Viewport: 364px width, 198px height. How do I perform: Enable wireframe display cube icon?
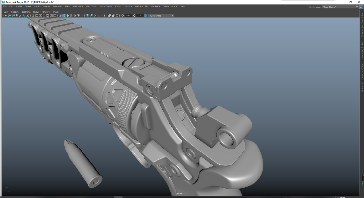60,16
